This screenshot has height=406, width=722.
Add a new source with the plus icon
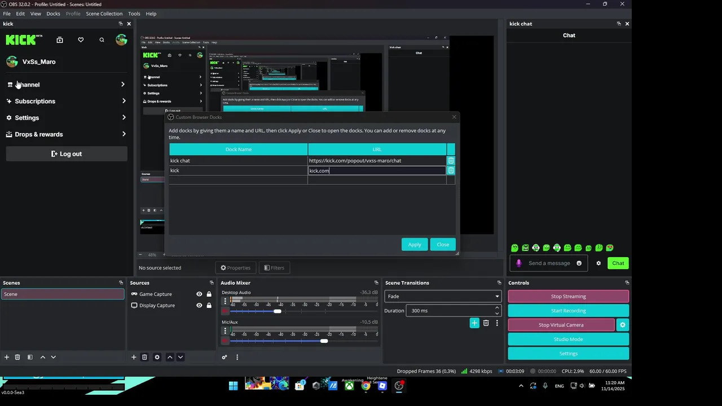pyautogui.click(x=134, y=357)
